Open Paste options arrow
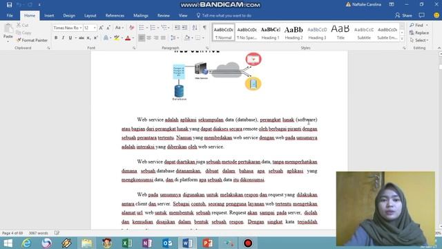The image size is (442, 249). tap(8, 41)
